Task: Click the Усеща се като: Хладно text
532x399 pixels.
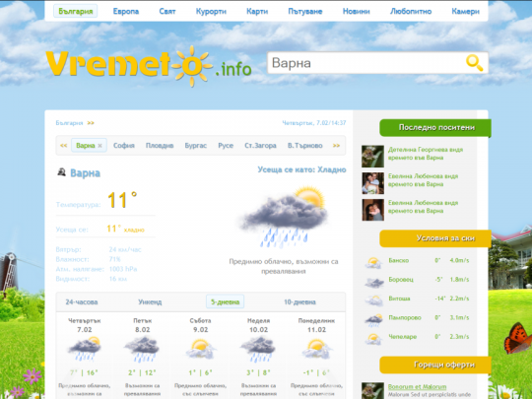Action: click(301, 169)
